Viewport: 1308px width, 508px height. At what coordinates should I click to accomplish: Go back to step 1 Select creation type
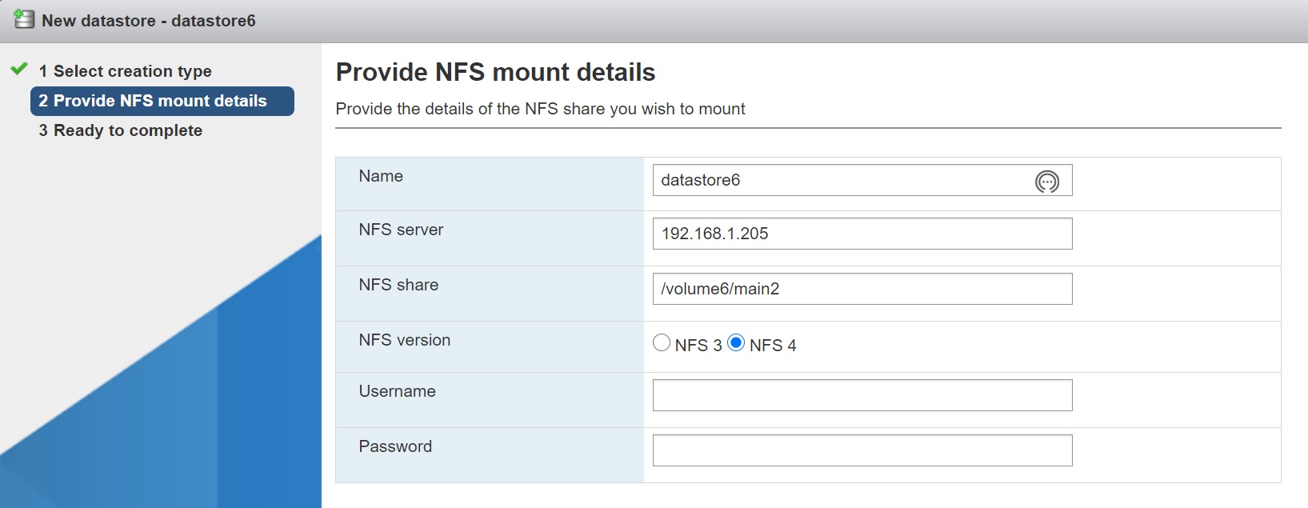pos(125,71)
